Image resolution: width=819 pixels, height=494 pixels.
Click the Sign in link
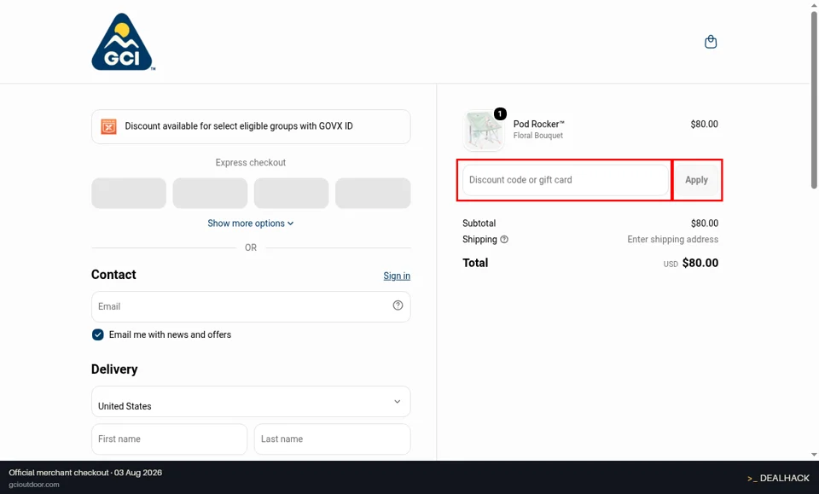coord(397,276)
